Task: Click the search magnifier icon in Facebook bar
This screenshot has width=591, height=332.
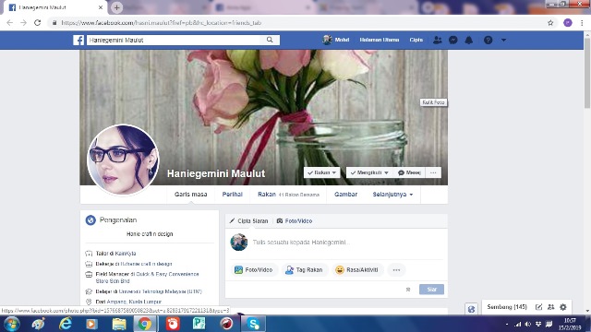Action: coord(270,40)
